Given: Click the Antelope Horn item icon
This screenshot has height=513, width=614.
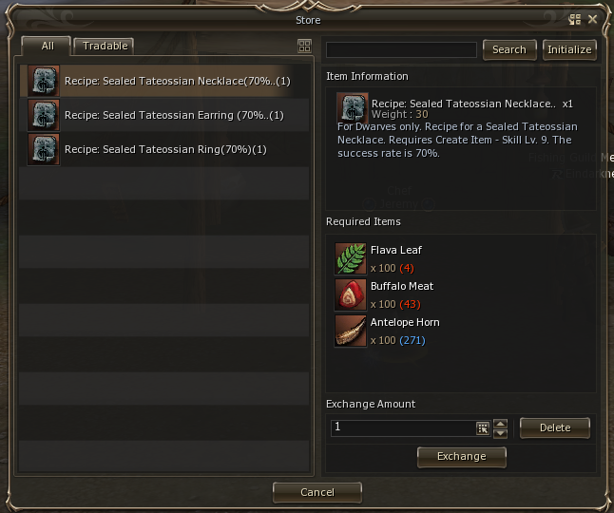Looking at the screenshot, I should point(351,331).
